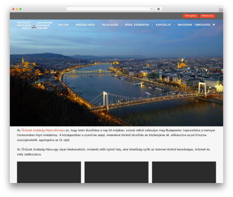Click the Watchmen House of Prayer logo
Screen dimensions: 233x197
tap(34, 25)
